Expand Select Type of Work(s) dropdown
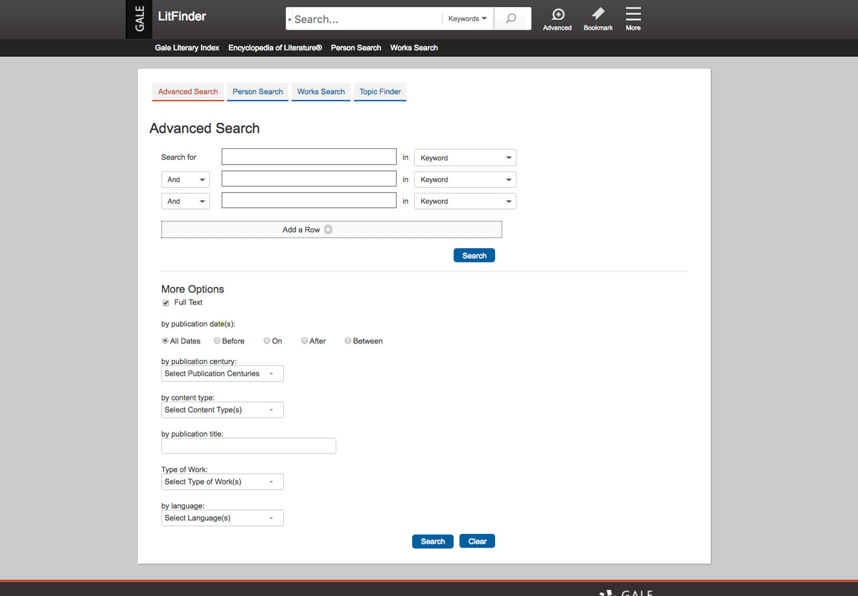The height and width of the screenshot is (596, 858). tap(222, 482)
